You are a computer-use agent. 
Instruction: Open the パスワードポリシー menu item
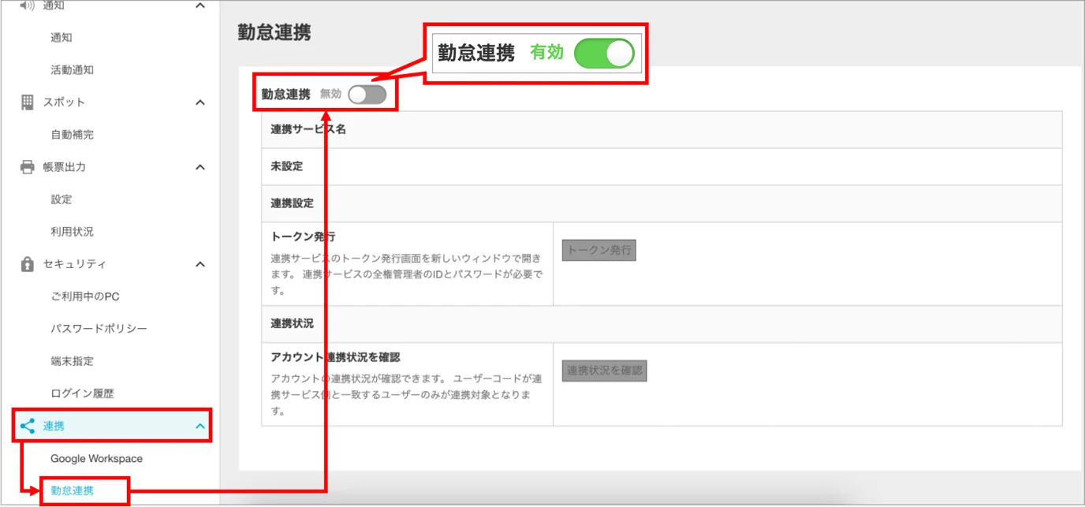[99, 329]
